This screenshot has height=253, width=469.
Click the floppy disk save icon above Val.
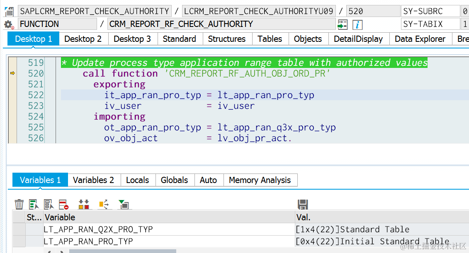pos(303,204)
